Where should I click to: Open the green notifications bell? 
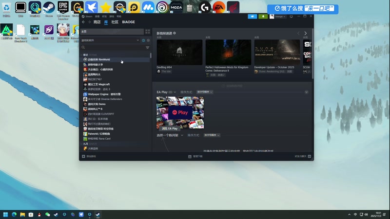pyautogui.click(x=263, y=17)
